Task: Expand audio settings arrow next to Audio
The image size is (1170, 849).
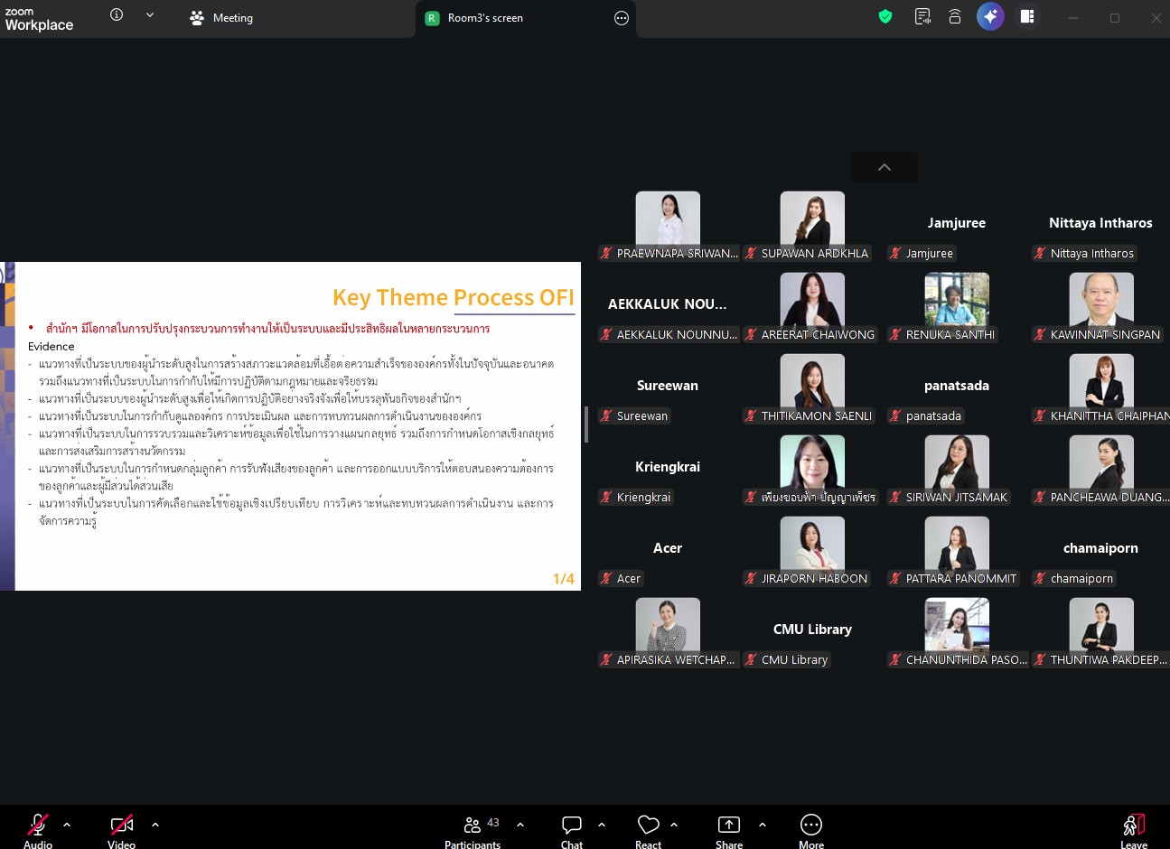Action: point(67,825)
